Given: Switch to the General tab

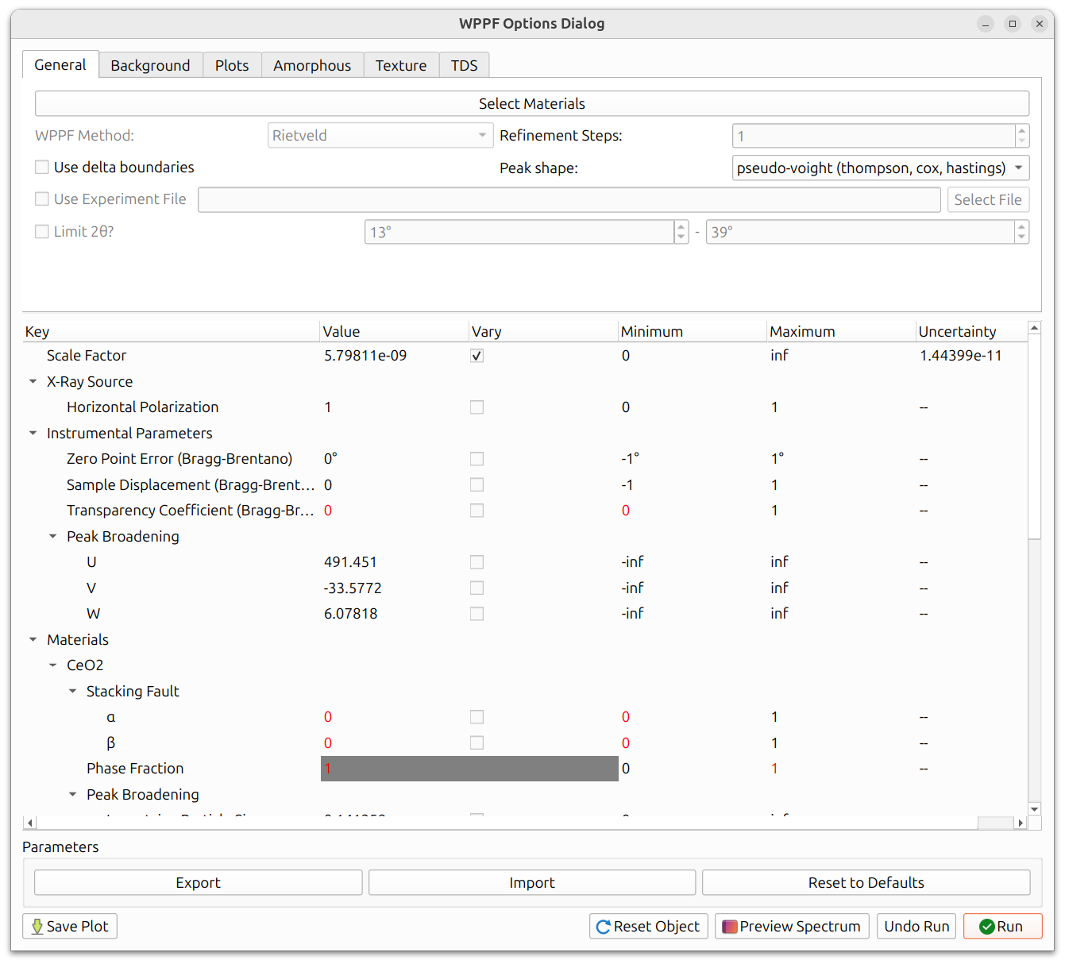Looking at the screenshot, I should point(60,64).
